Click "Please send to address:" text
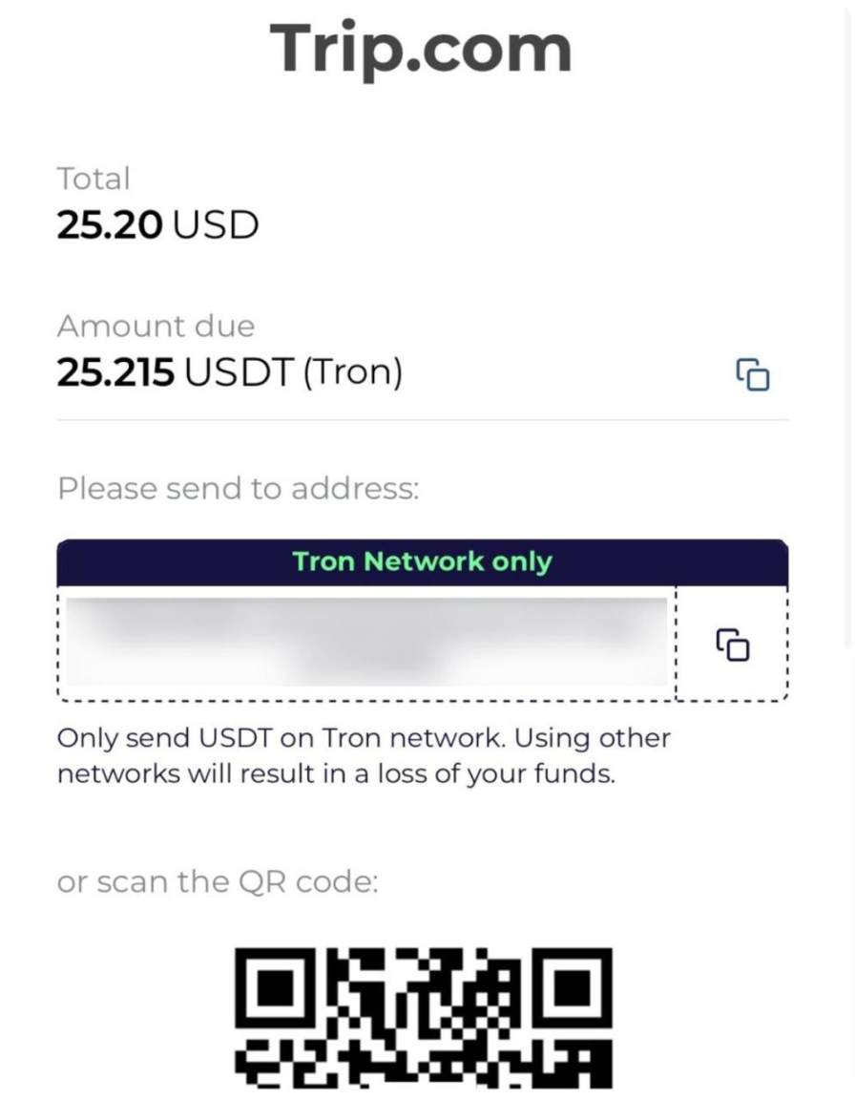Viewport: 855px width, 1100px height. [x=238, y=489]
